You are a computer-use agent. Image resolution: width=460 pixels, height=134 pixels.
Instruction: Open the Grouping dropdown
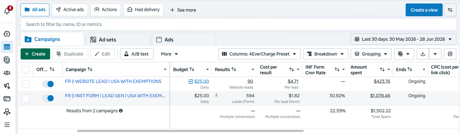pyautogui.click(x=371, y=54)
